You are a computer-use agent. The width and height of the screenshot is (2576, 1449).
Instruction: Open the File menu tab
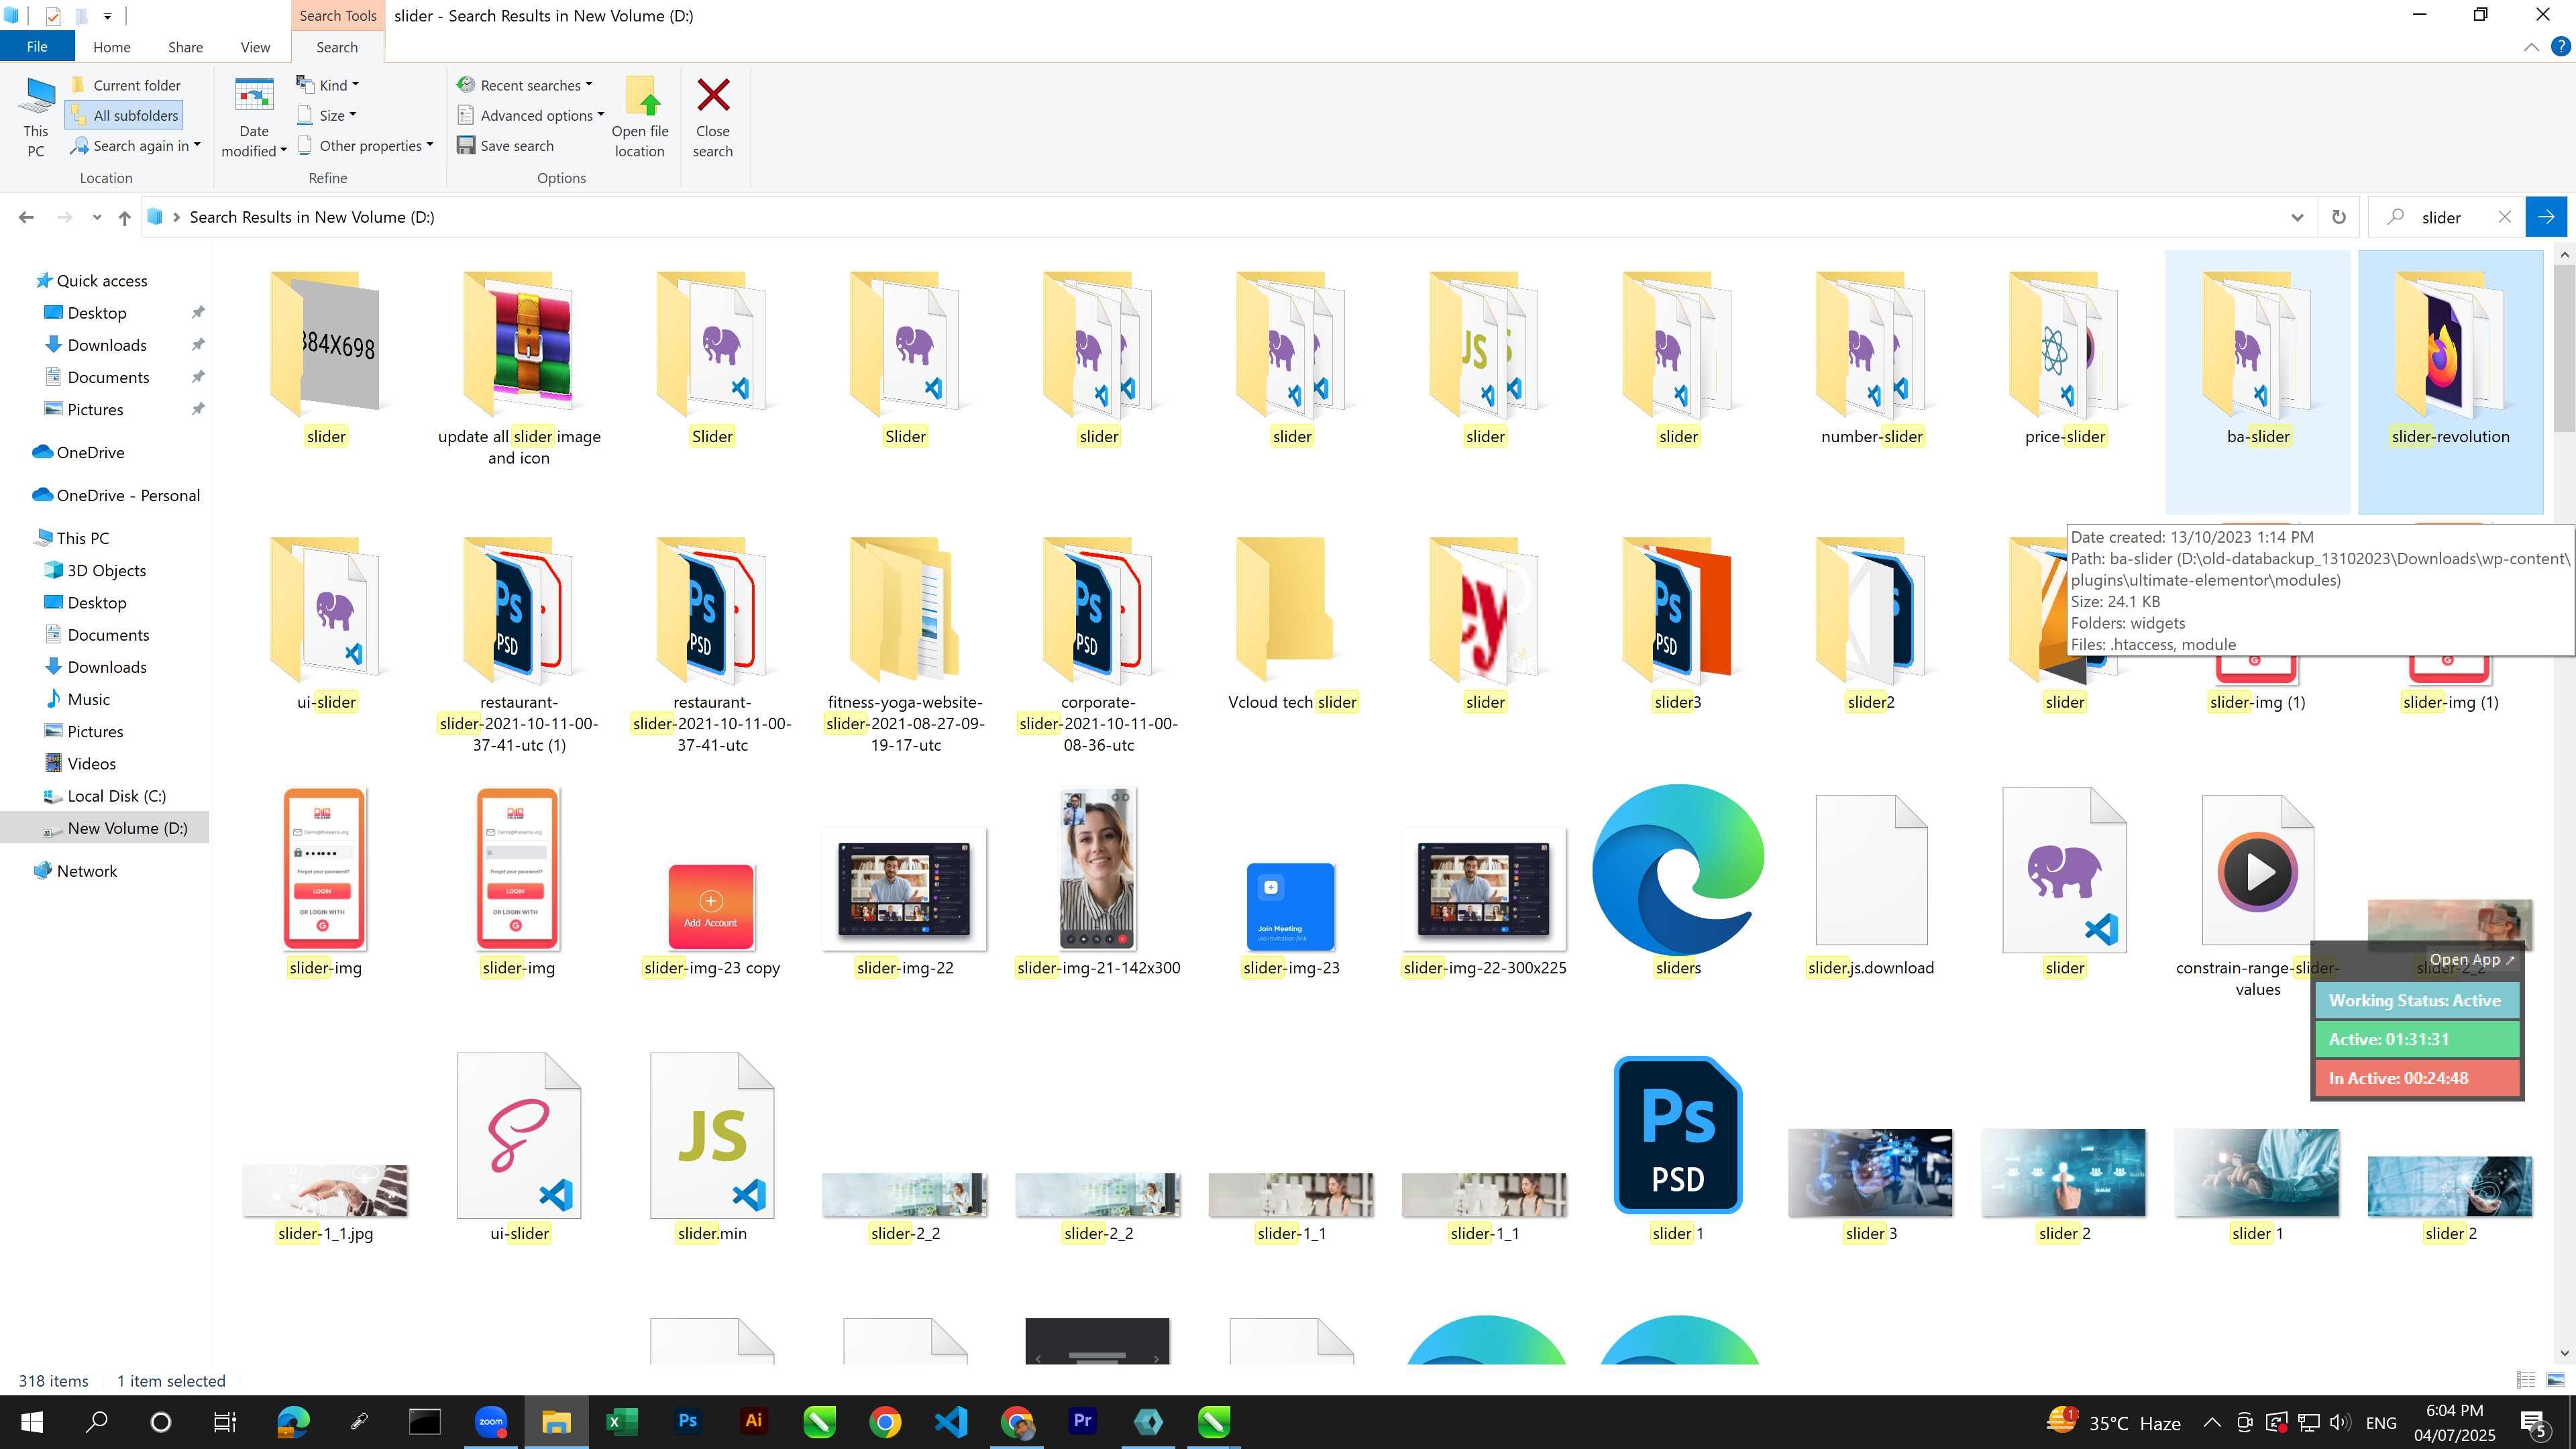coord(37,47)
